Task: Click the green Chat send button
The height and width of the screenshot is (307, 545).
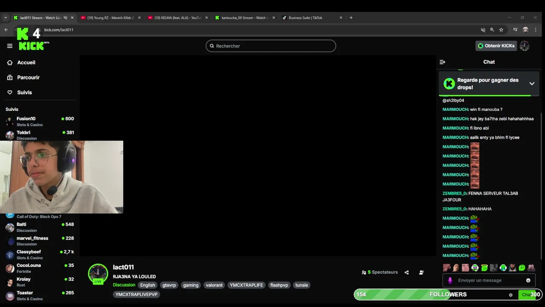Action: click(526, 295)
